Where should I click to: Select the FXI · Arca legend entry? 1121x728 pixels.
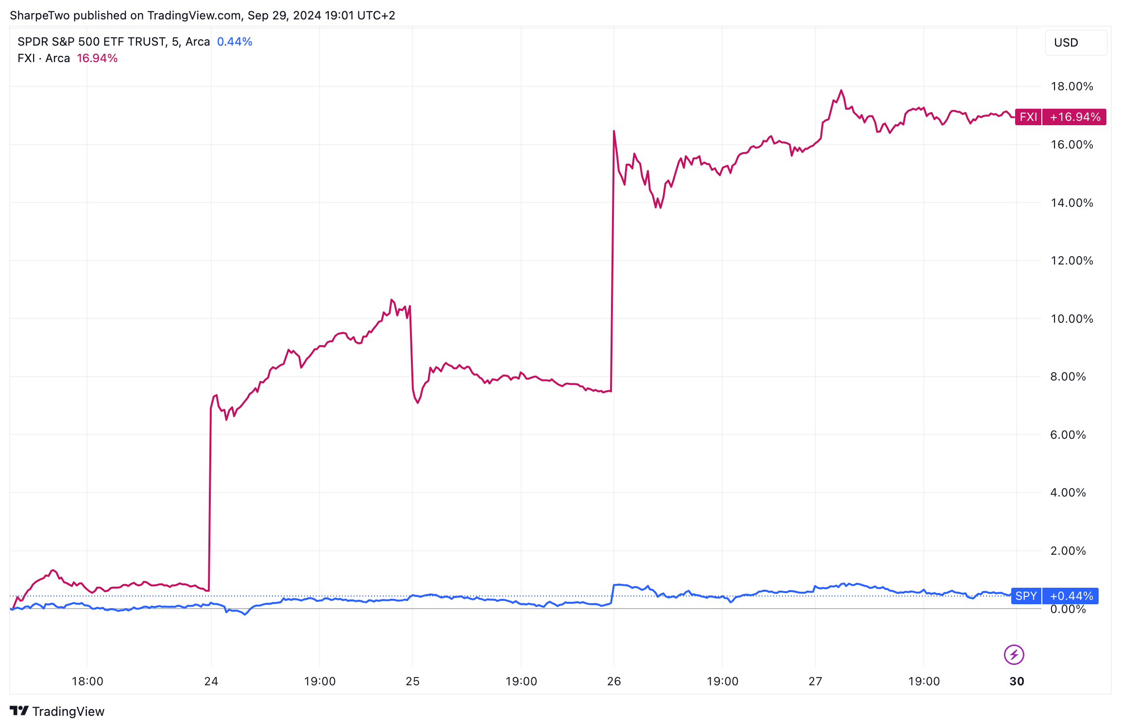click(44, 58)
